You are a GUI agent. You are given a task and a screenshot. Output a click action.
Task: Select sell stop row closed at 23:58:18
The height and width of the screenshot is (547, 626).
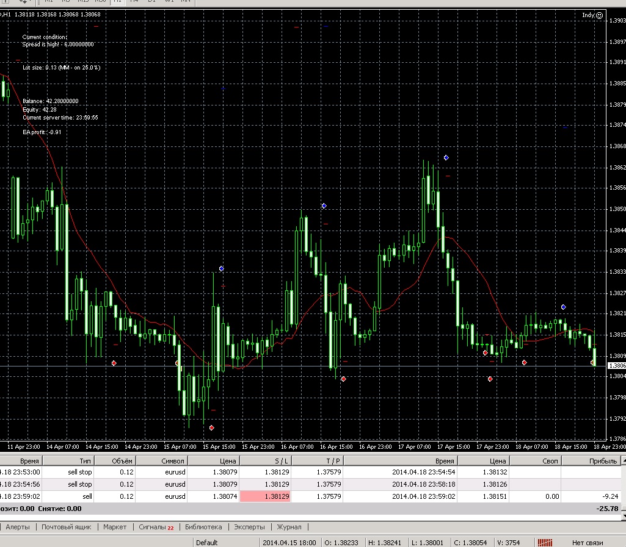click(310, 484)
